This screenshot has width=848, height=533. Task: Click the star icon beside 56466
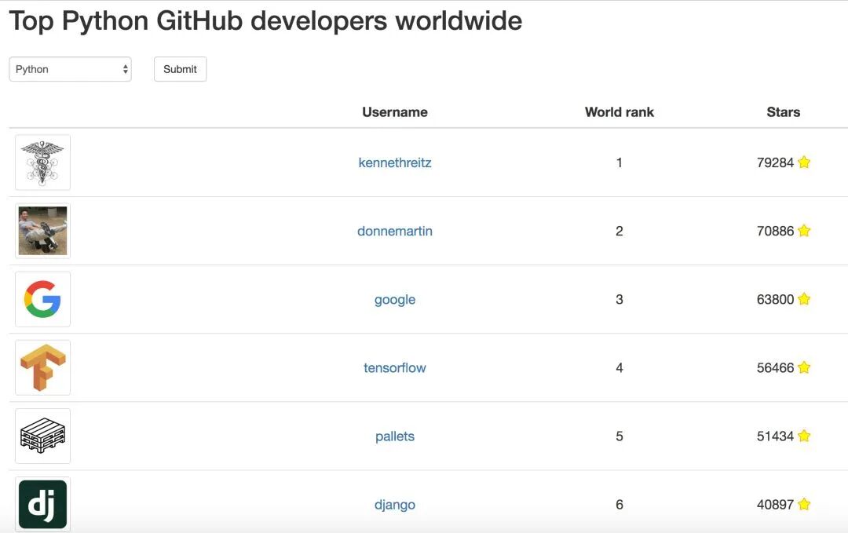pos(804,367)
